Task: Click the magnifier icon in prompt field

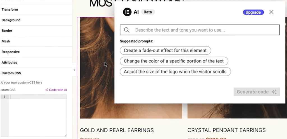Action: [127, 30]
